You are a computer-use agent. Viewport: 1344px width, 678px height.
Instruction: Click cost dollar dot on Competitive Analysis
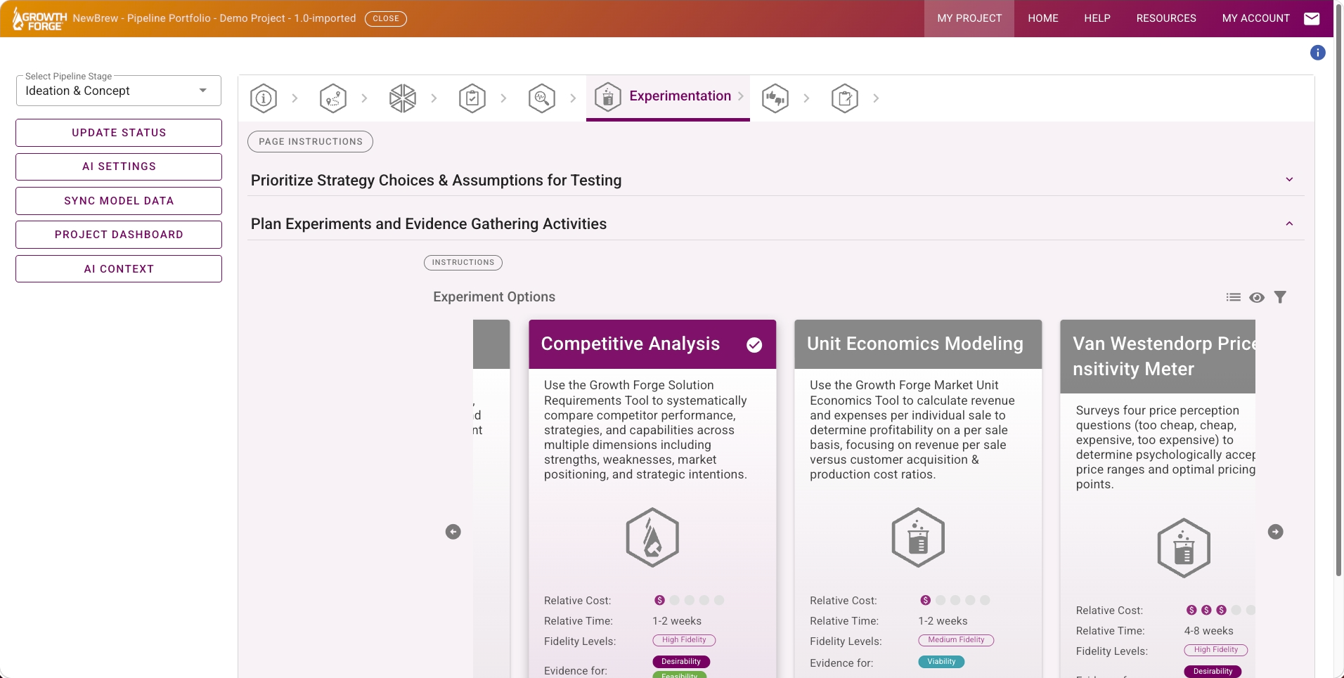[x=659, y=600]
